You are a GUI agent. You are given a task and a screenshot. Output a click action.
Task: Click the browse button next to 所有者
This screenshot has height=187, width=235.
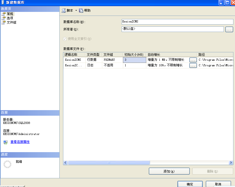pos(229,29)
